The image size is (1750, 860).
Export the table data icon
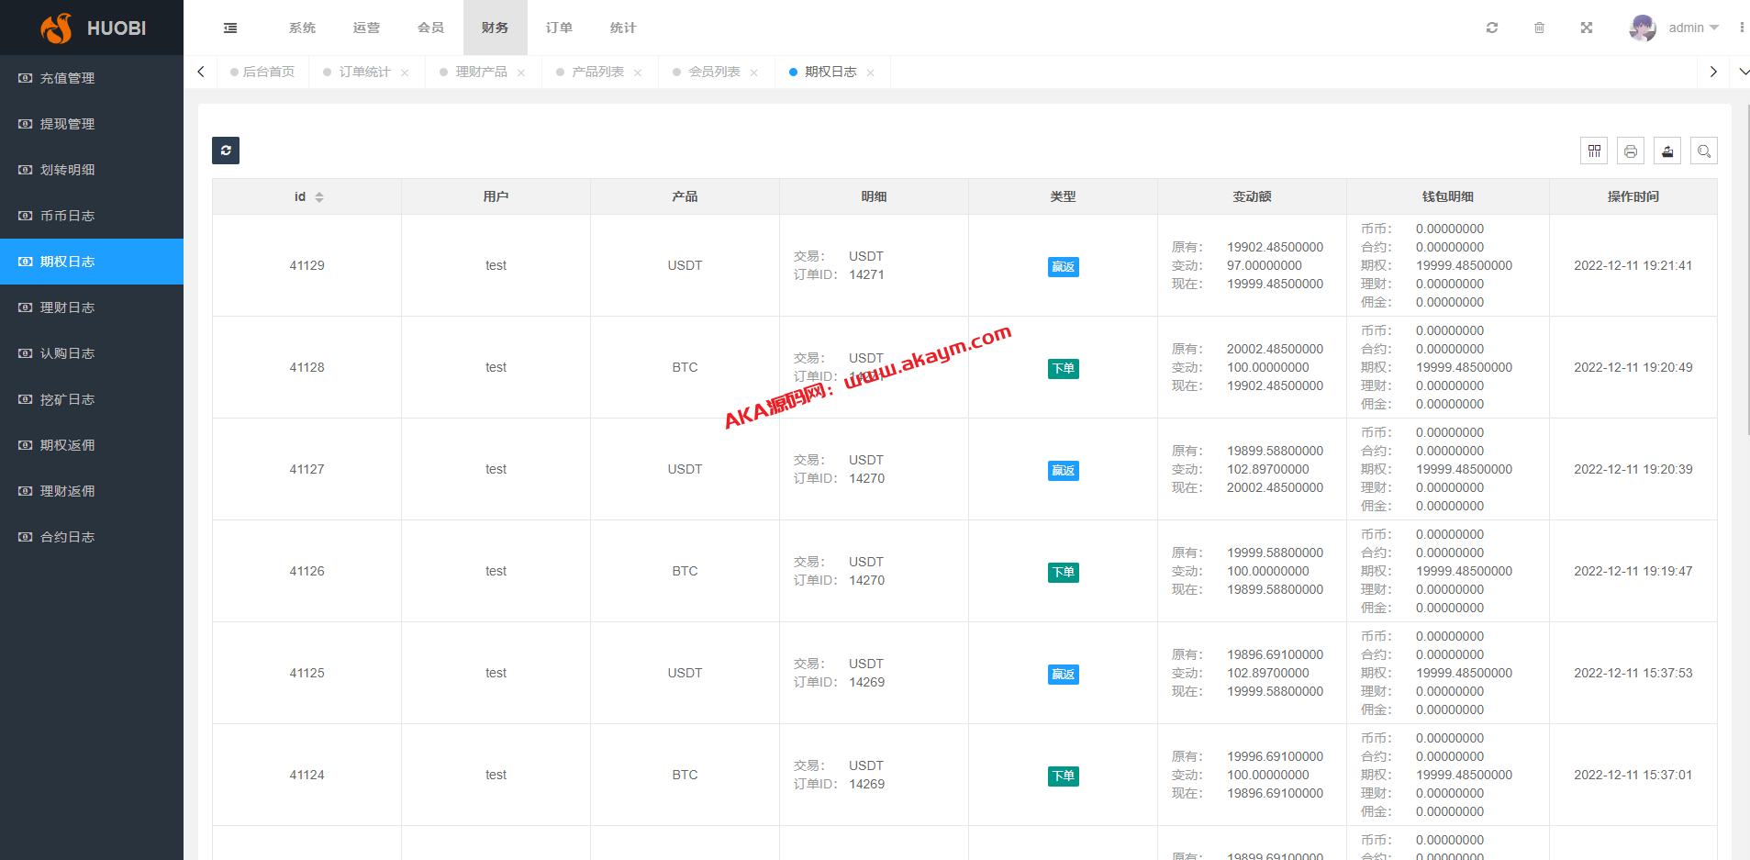pyautogui.click(x=1667, y=151)
